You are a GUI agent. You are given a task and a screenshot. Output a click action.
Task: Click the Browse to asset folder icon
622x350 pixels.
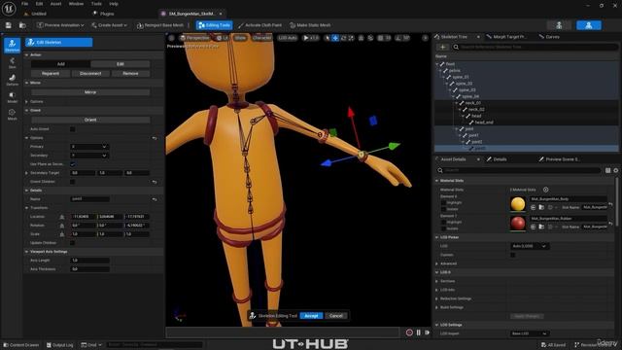click(22, 25)
